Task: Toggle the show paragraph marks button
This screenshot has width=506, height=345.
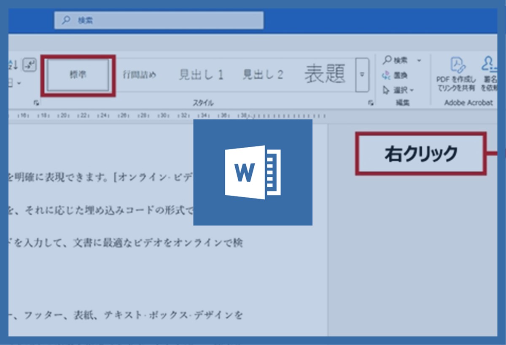Action: tap(29, 64)
